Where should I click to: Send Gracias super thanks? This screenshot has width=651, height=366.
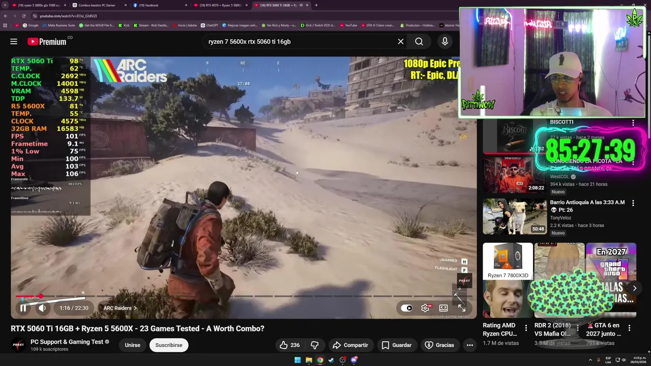coord(439,345)
